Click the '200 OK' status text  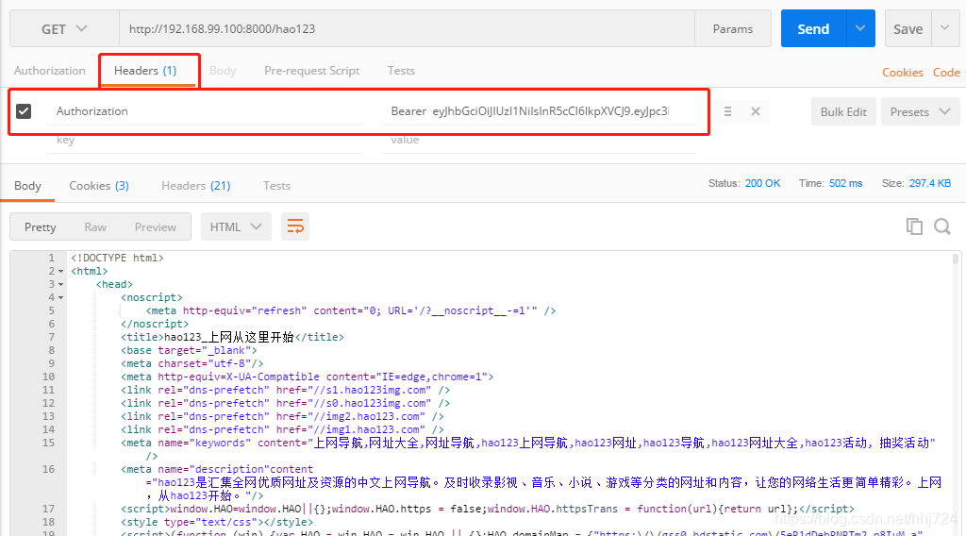[762, 184]
